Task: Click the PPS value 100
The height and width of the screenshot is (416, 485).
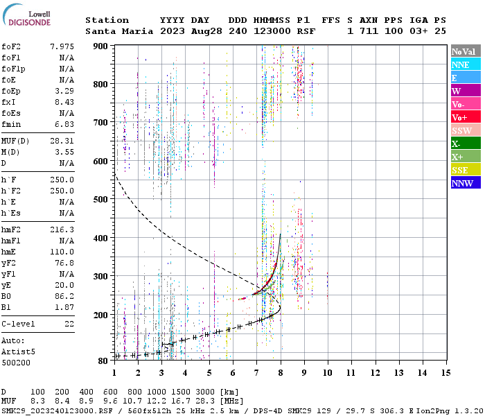Action: click(394, 31)
